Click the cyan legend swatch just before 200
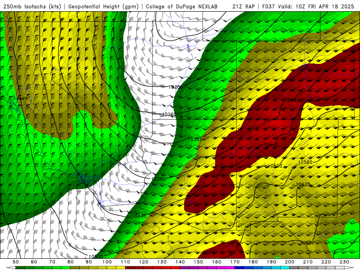 (285, 268)
